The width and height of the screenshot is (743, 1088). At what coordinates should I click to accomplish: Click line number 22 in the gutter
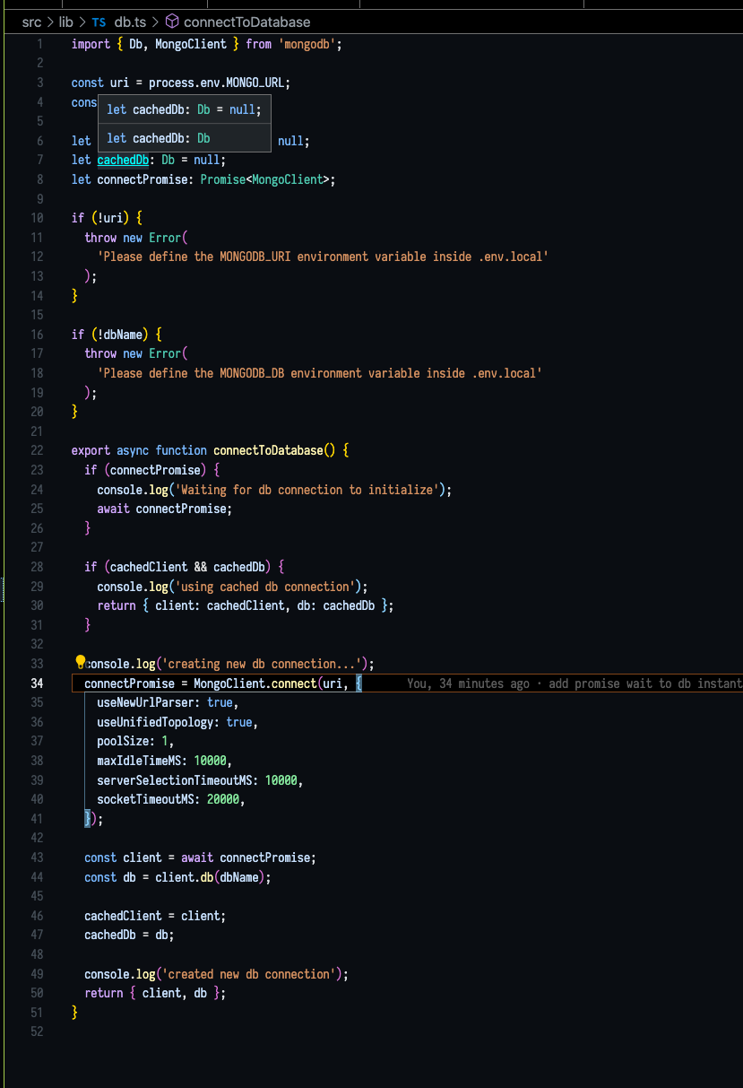(x=37, y=450)
